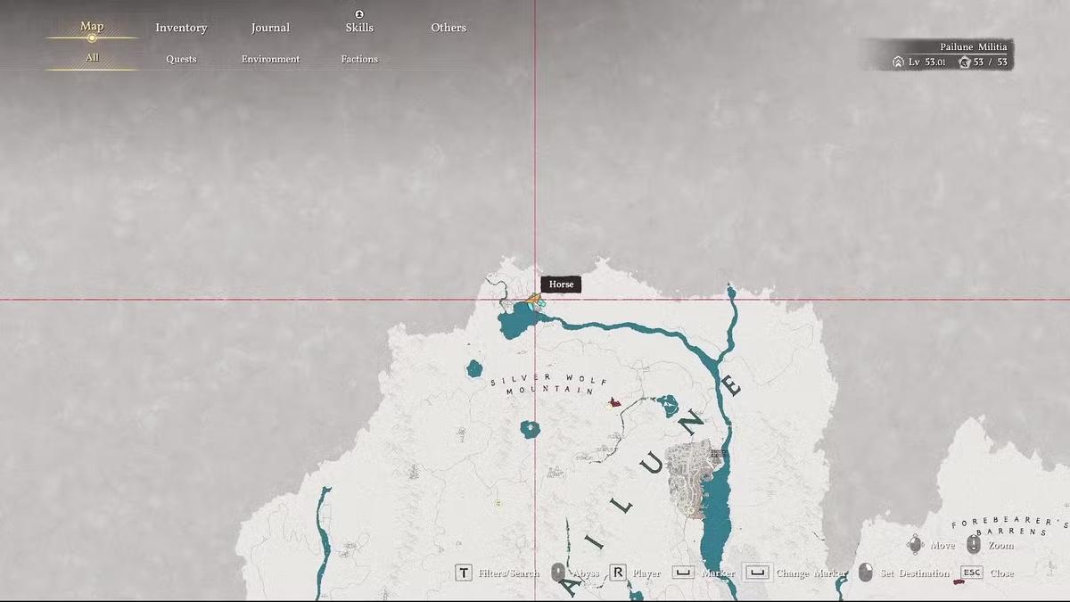Click the spacebar icon beside Change Marker
Image resolution: width=1070 pixels, height=602 pixels.
point(757,572)
